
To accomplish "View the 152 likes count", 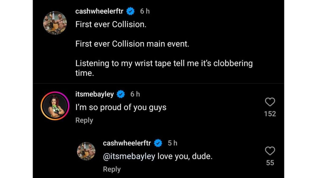I will pyautogui.click(x=270, y=114).
